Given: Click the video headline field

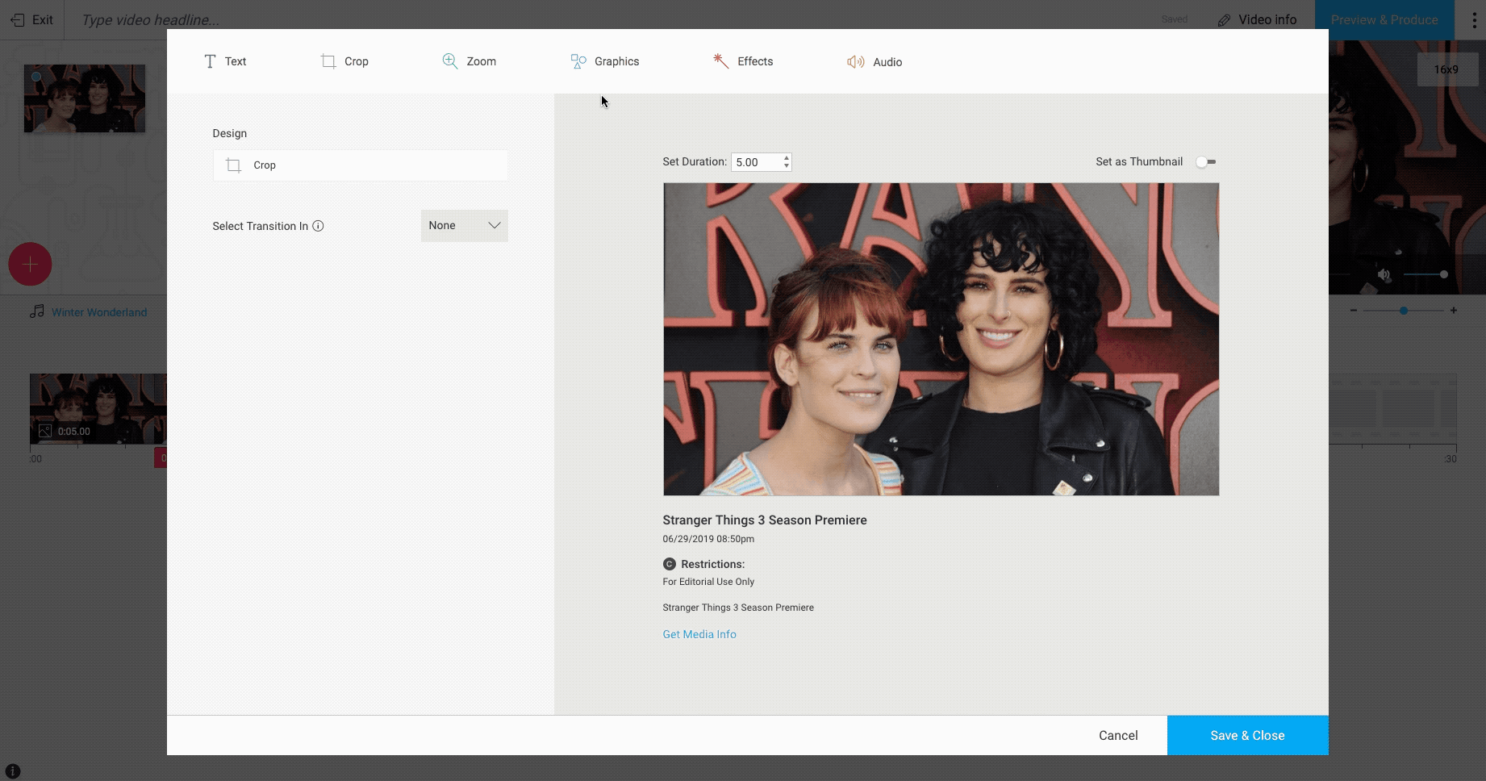Looking at the screenshot, I should click(x=150, y=20).
